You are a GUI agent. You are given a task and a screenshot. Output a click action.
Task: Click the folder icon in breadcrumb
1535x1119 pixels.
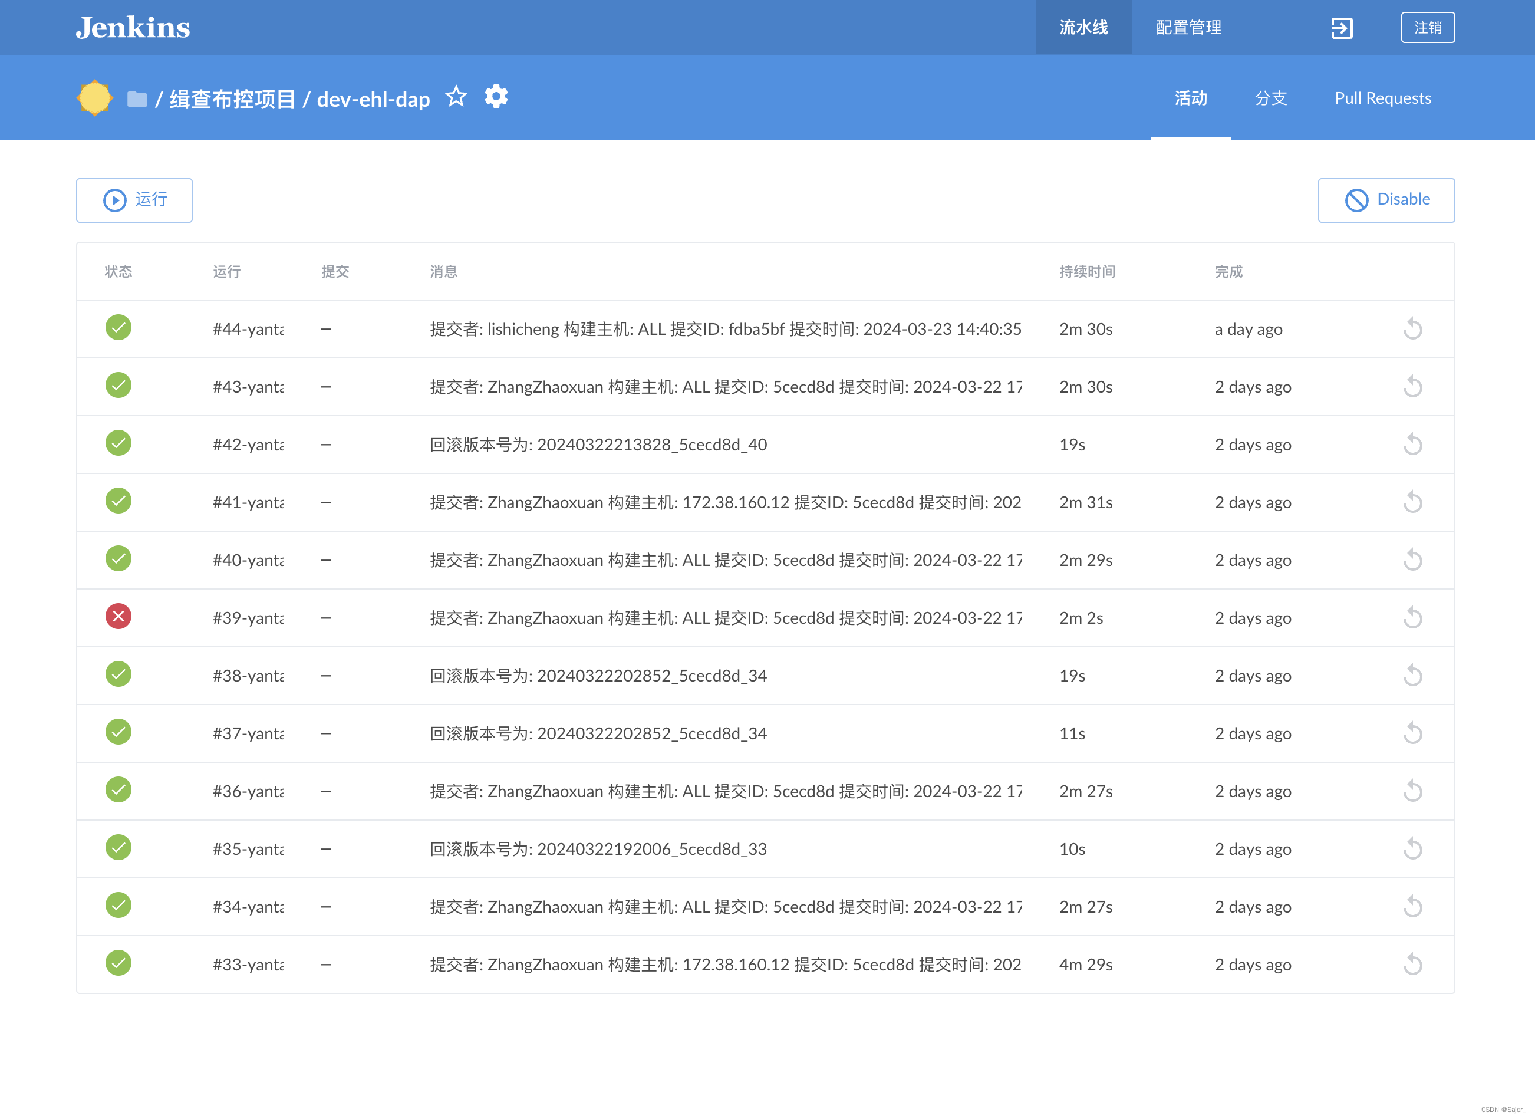(137, 99)
